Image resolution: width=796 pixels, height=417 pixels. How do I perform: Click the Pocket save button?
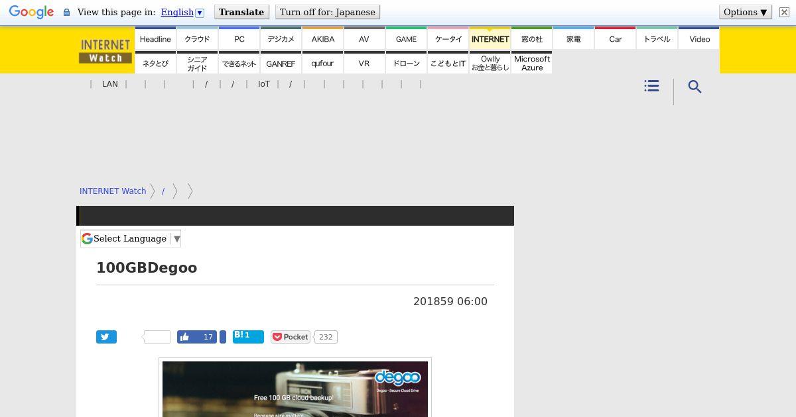click(x=291, y=337)
